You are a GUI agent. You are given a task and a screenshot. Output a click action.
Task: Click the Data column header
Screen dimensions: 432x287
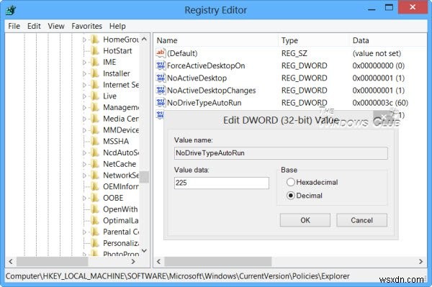pyautogui.click(x=388, y=40)
